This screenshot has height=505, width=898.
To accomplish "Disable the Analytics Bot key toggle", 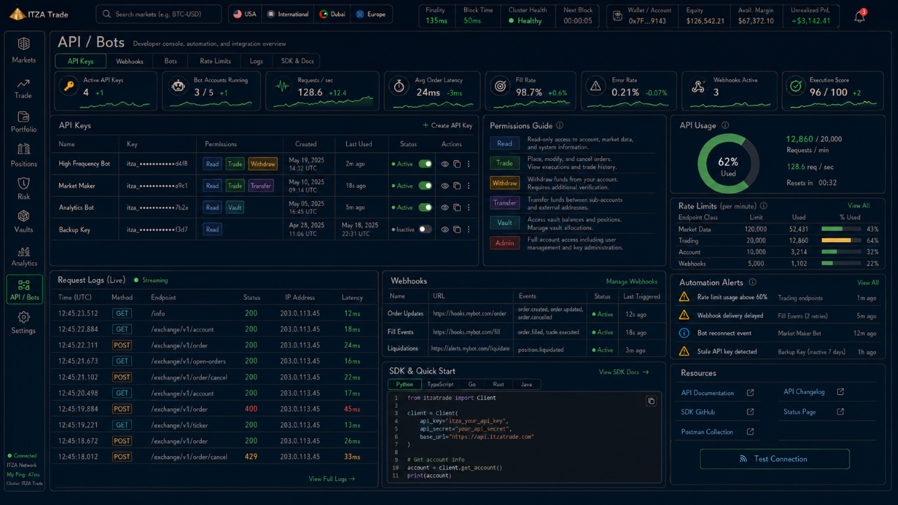I will click(x=426, y=207).
